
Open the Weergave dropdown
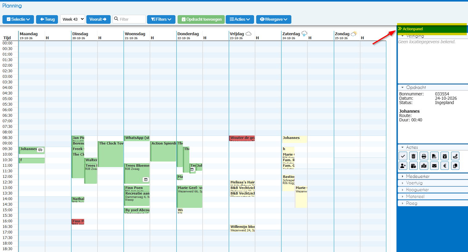coord(274,19)
